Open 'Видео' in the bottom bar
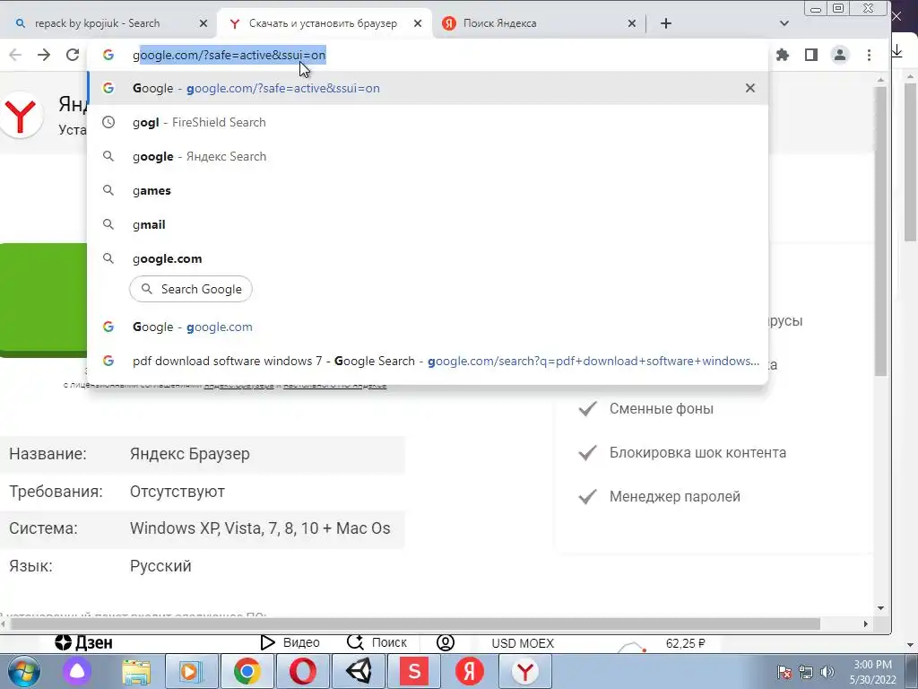 point(290,642)
